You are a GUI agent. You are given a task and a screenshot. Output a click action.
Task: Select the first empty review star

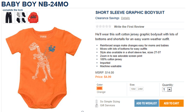point(97,26)
